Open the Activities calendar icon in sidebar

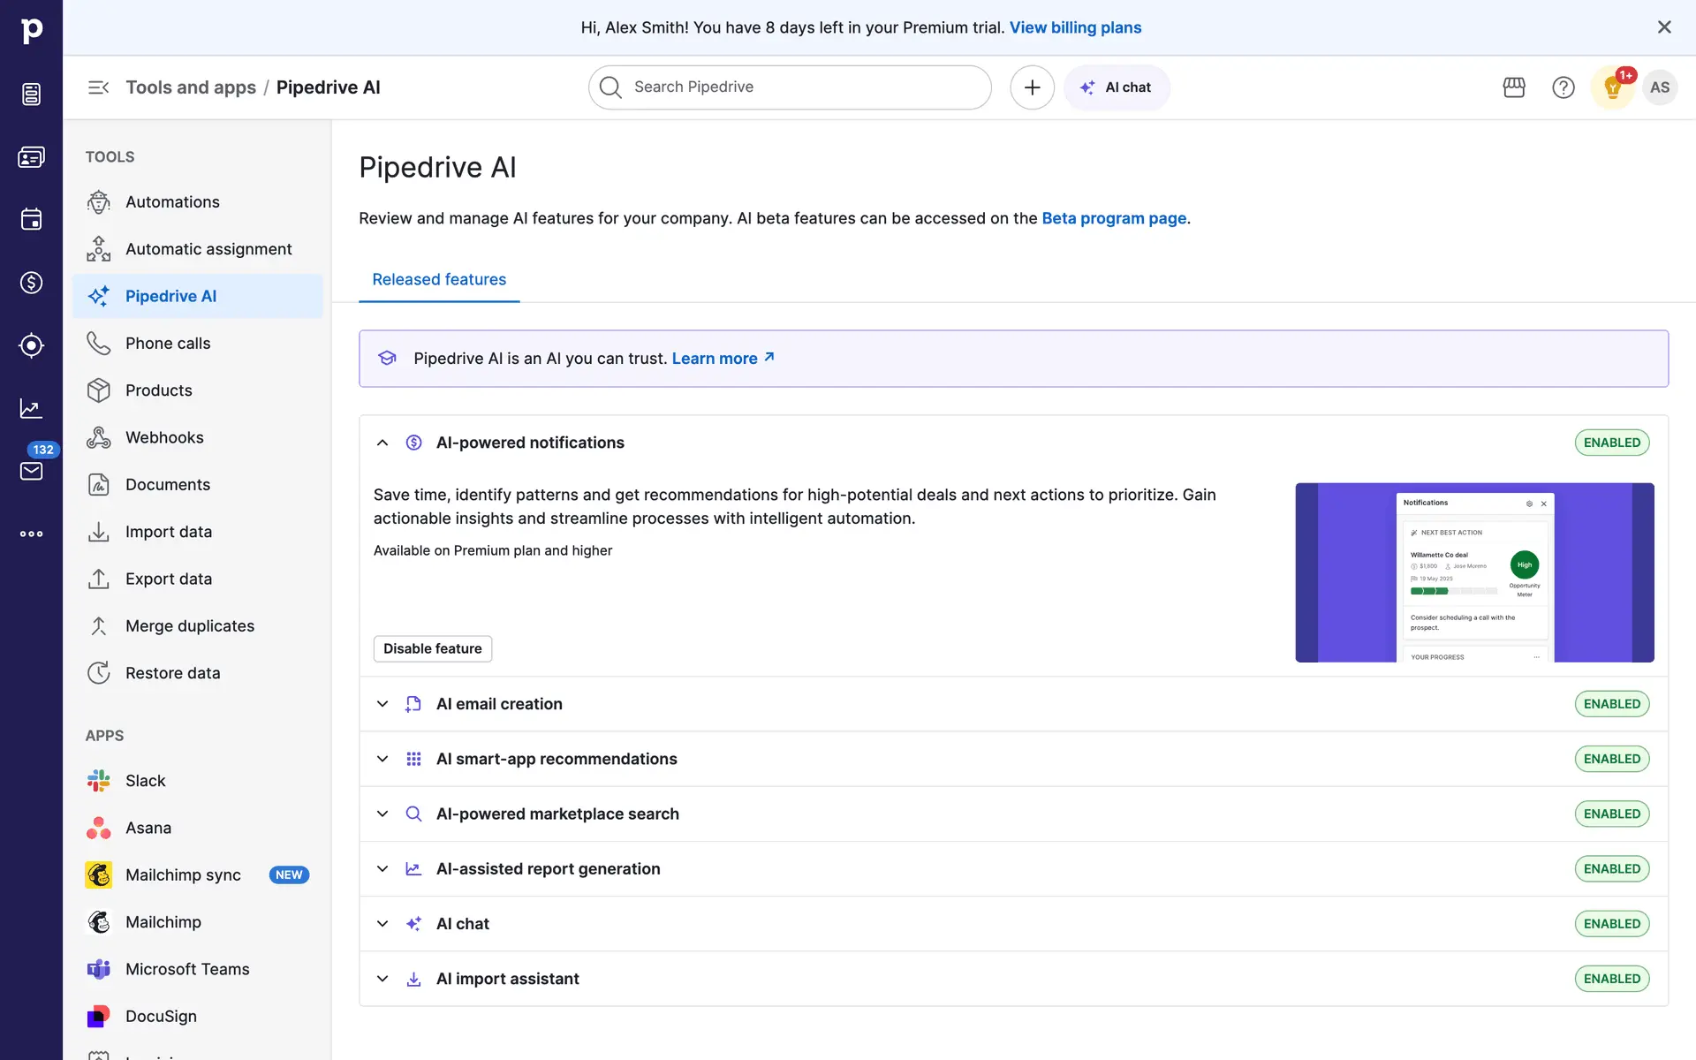pyautogui.click(x=32, y=219)
